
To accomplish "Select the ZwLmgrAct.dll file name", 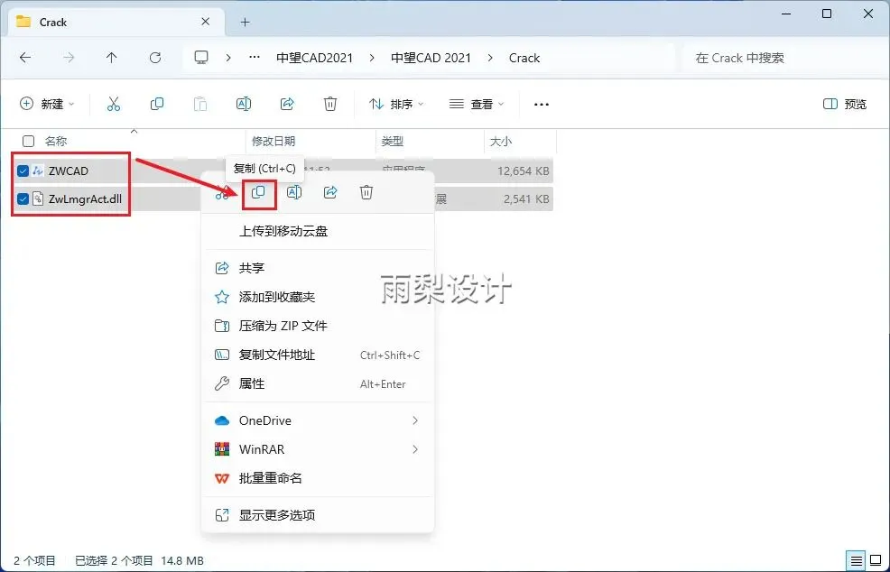I will tap(85, 199).
